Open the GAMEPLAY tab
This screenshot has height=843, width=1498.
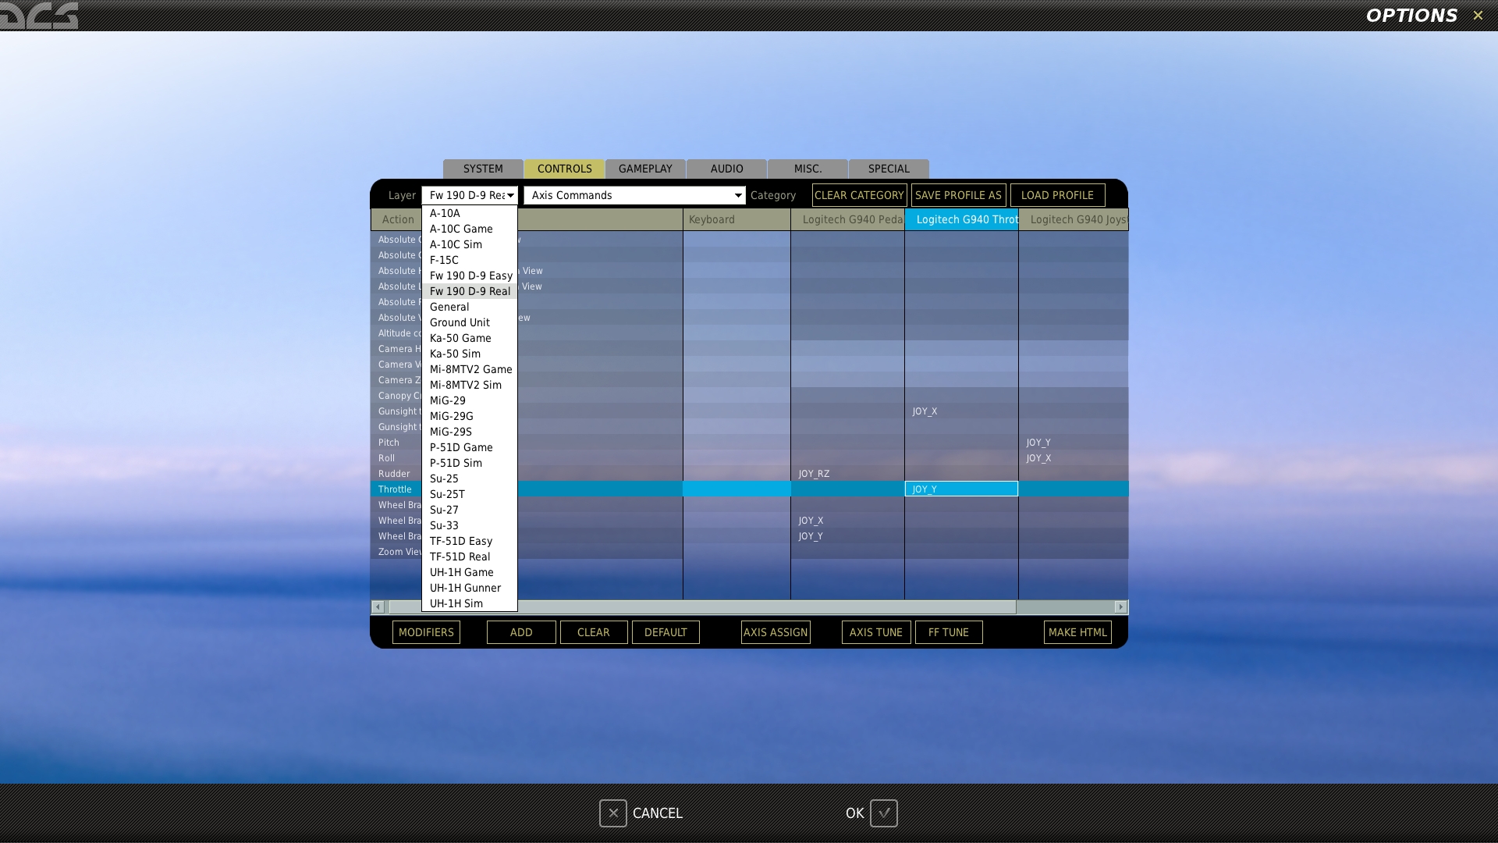coord(645,169)
